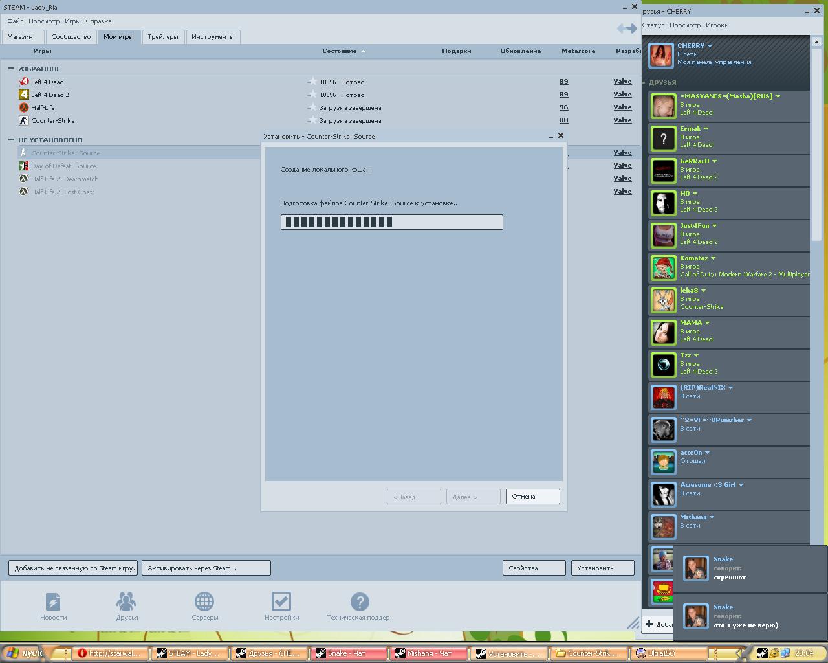
Task: Sort by the Metascore column header
Action: [x=578, y=51]
